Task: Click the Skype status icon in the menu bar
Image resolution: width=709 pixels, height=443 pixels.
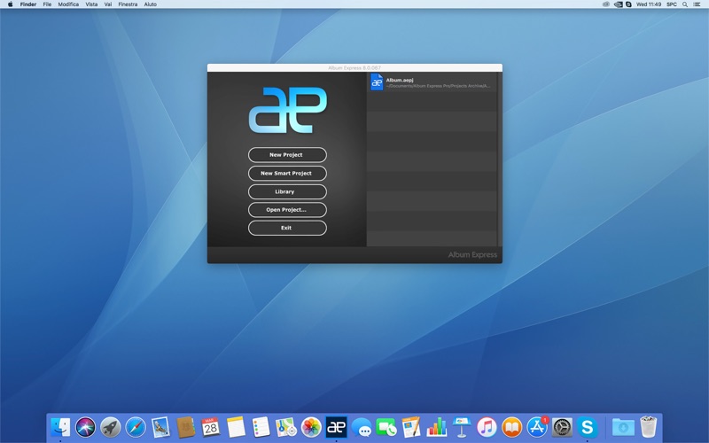Action: [628, 4]
